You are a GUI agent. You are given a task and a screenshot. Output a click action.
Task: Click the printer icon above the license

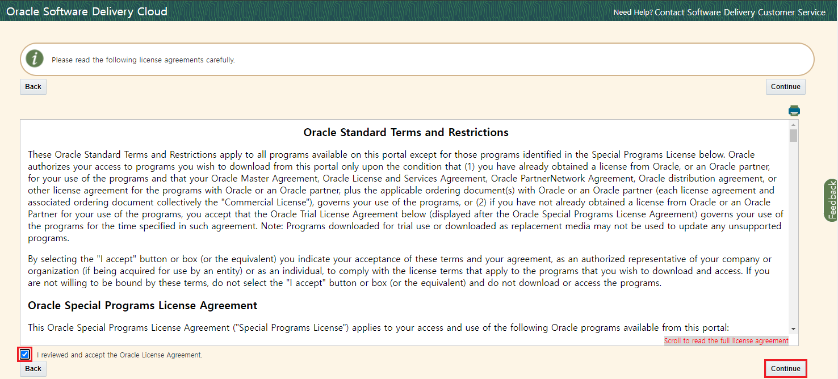[x=794, y=111]
